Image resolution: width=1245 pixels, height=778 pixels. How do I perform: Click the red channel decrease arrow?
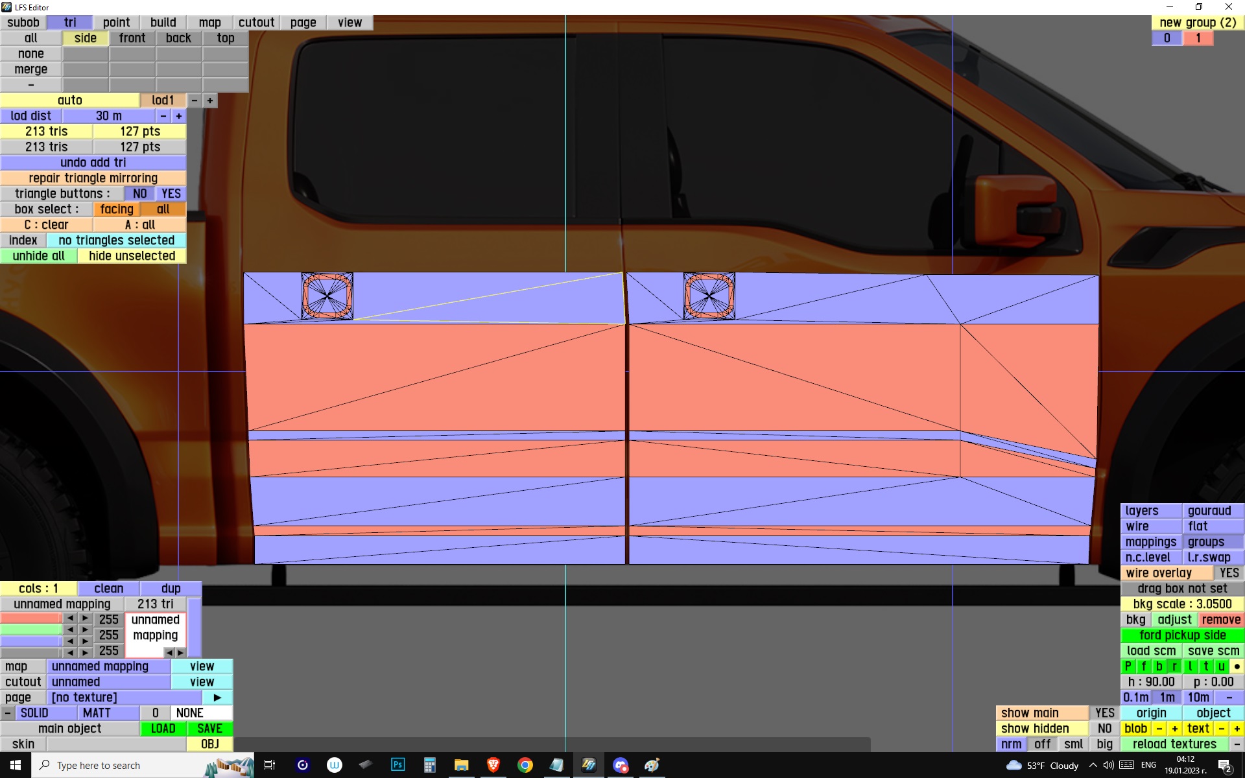click(x=70, y=619)
